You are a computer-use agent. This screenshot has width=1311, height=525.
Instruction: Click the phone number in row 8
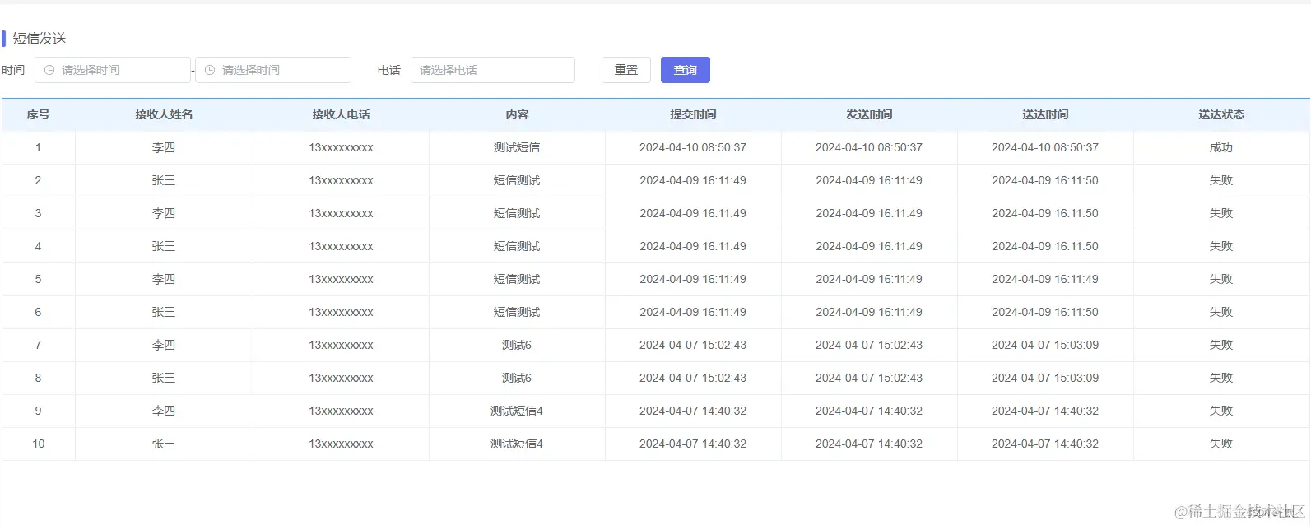coord(341,378)
